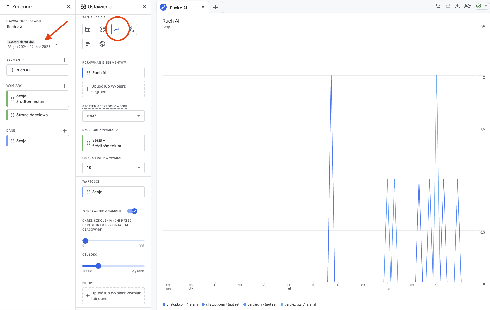Screen dimensions: 490x310
Task: Open the date range dropdown
Action: coord(57,45)
